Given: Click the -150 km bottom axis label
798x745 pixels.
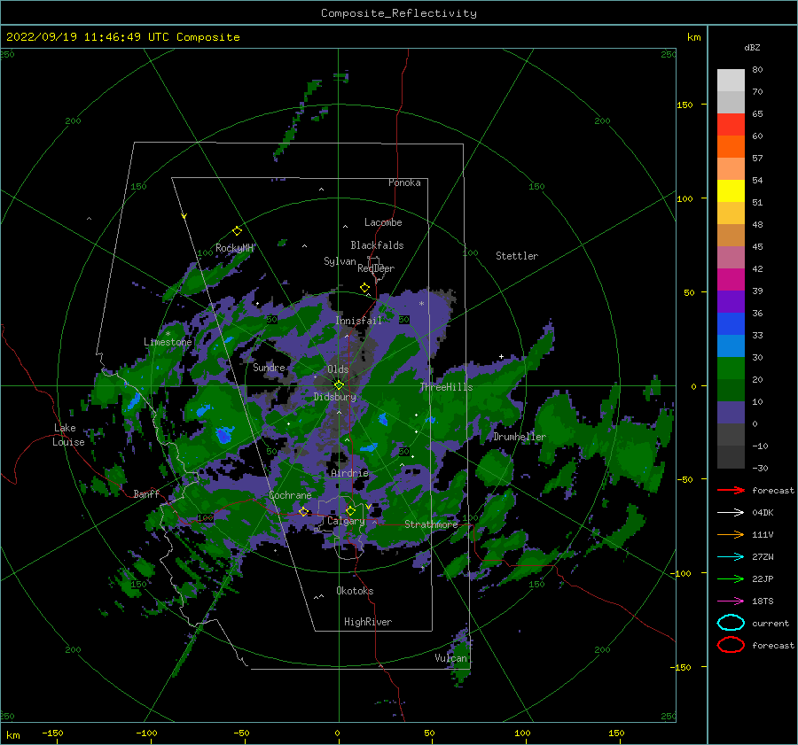Looking at the screenshot, I should point(52,733).
